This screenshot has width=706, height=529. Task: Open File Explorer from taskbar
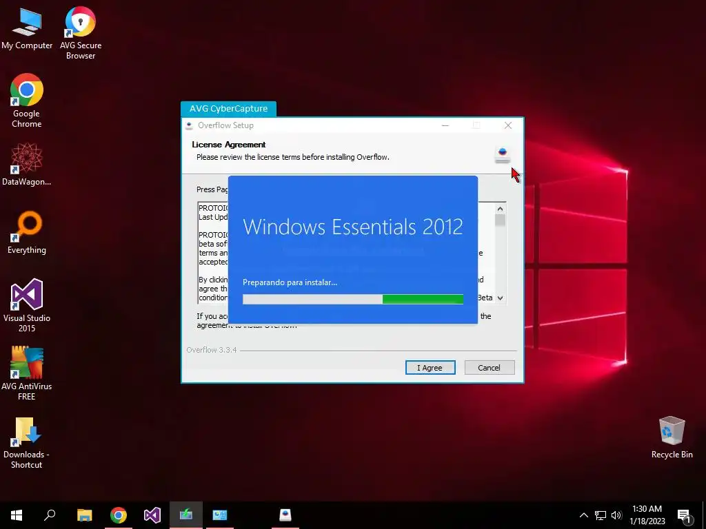click(x=84, y=515)
